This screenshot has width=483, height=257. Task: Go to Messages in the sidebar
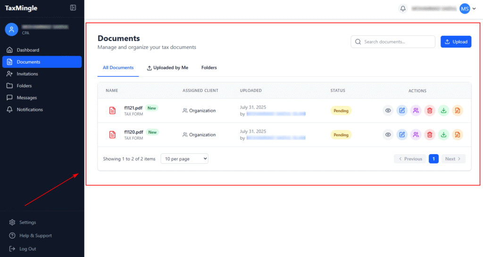click(26, 98)
